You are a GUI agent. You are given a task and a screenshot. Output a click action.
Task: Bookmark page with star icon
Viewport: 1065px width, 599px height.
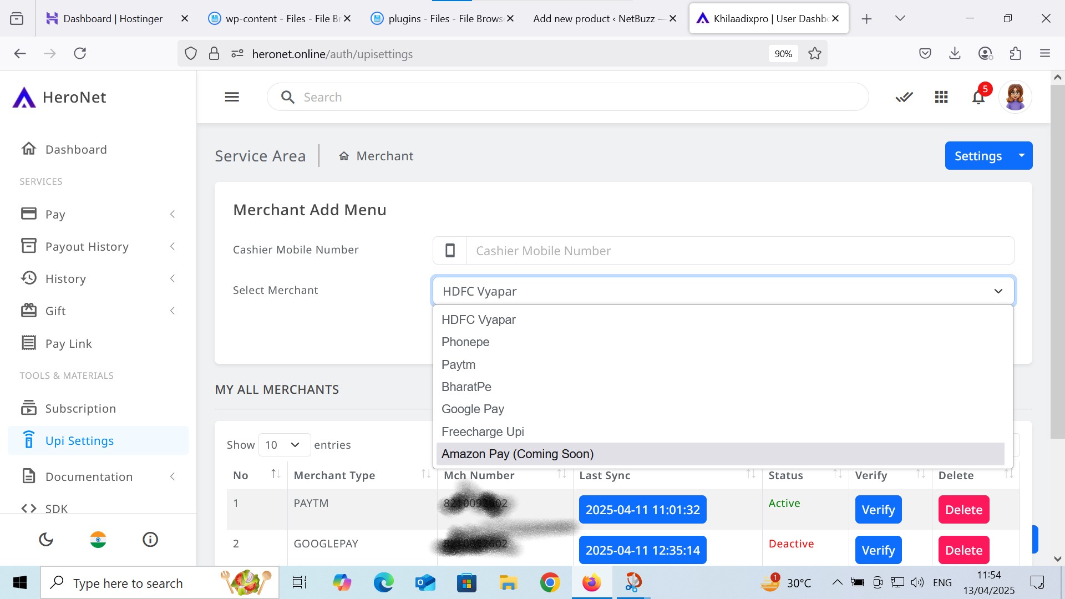pos(814,54)
